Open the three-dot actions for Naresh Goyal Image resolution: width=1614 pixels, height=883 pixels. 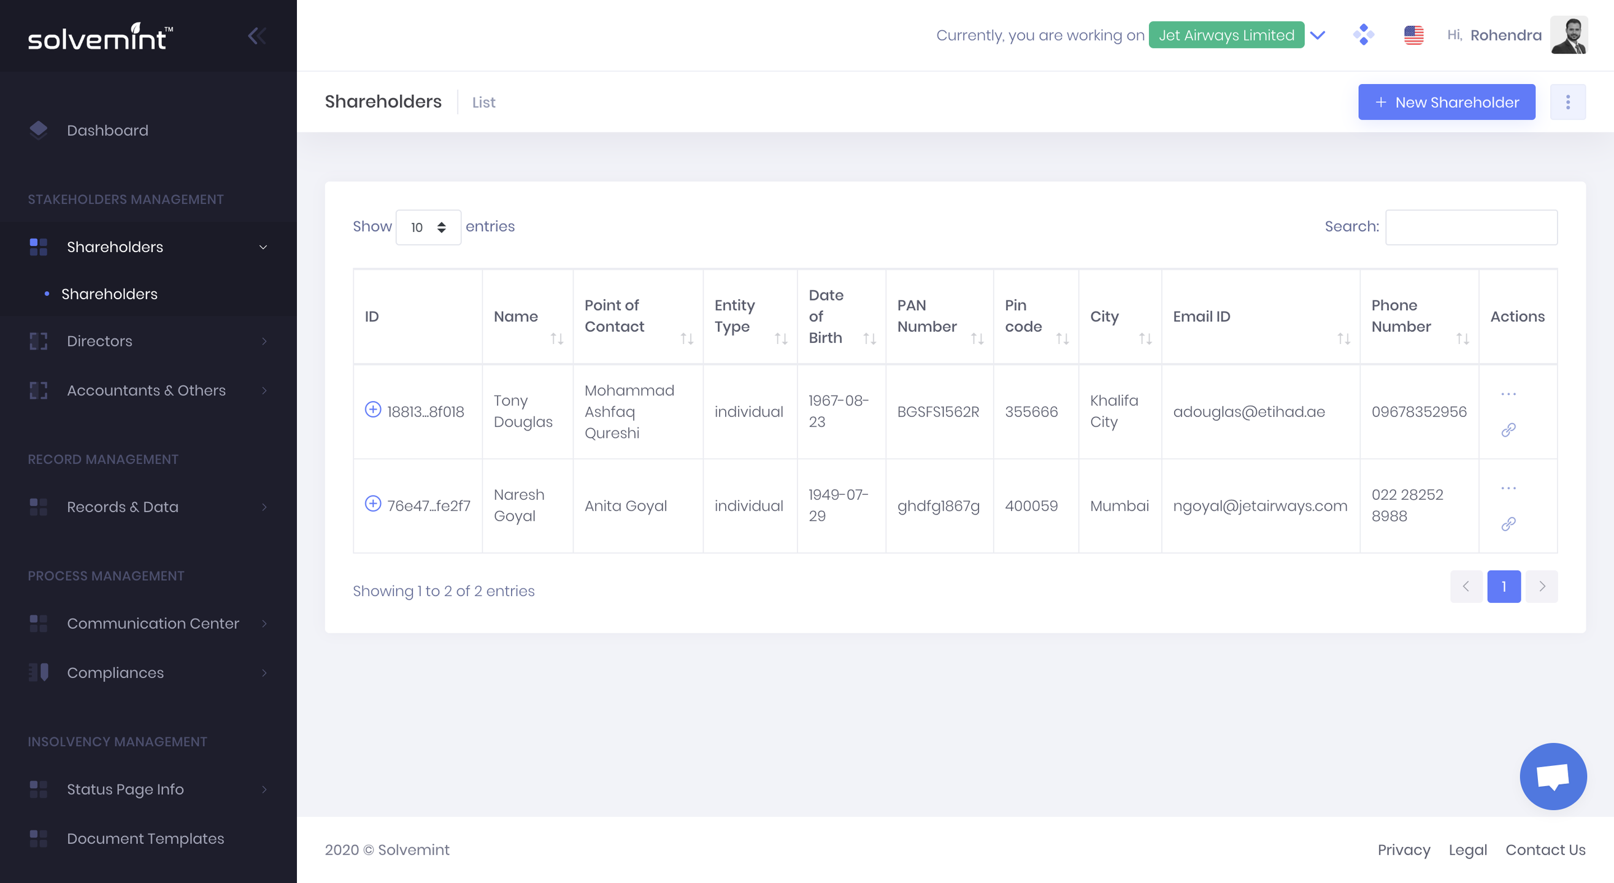[x=1508, y=488]
